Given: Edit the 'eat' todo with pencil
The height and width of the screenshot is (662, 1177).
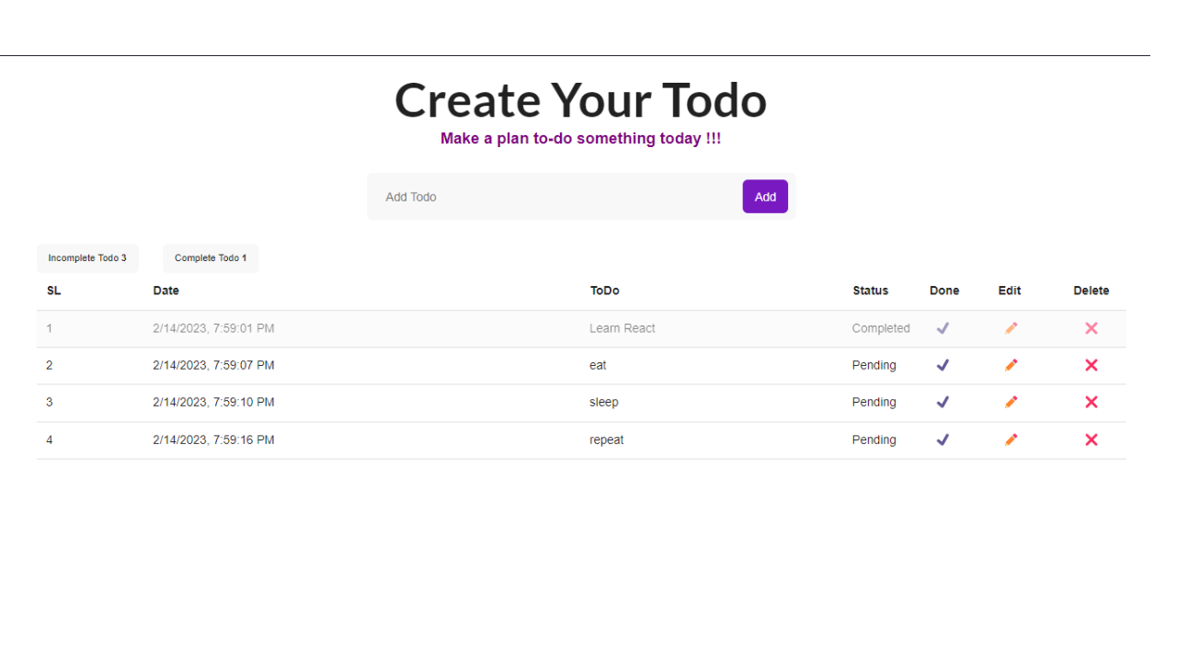Looking at the screenshot, I should tap(1011, 365).
